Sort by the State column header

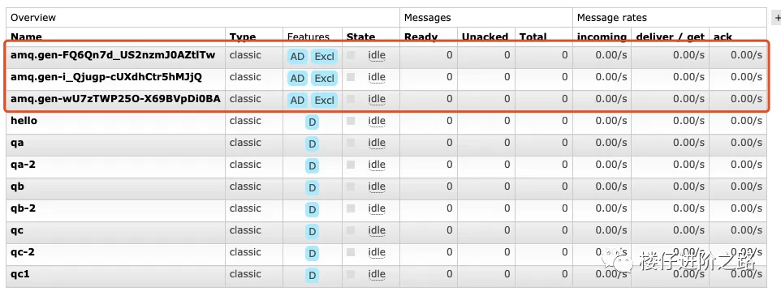click(360, 37)
